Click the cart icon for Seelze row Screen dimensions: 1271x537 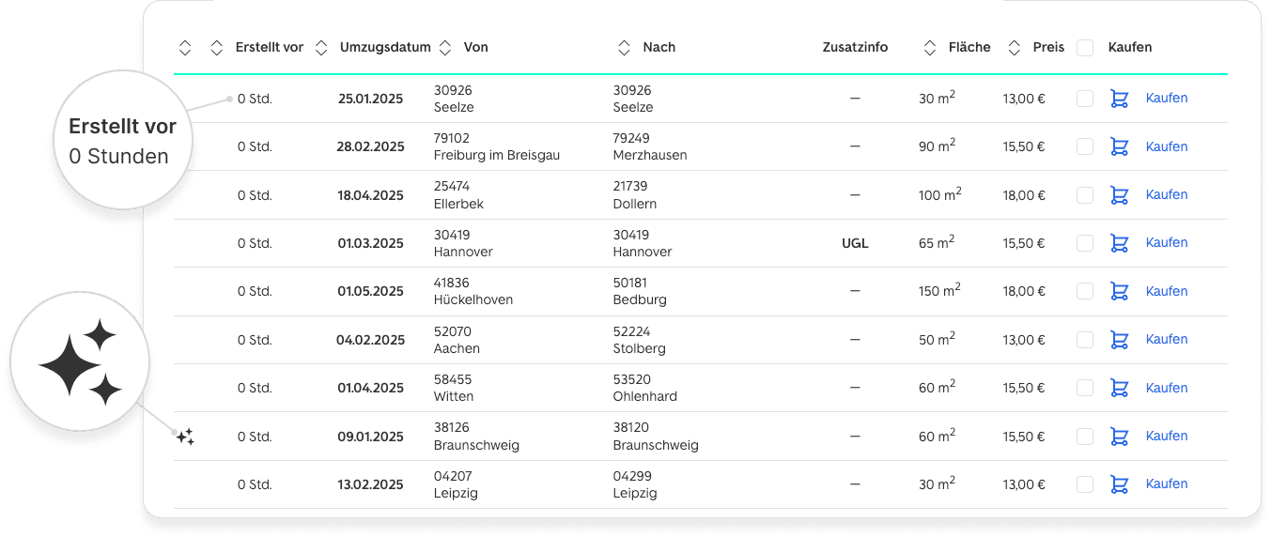tap(1119, 99)
